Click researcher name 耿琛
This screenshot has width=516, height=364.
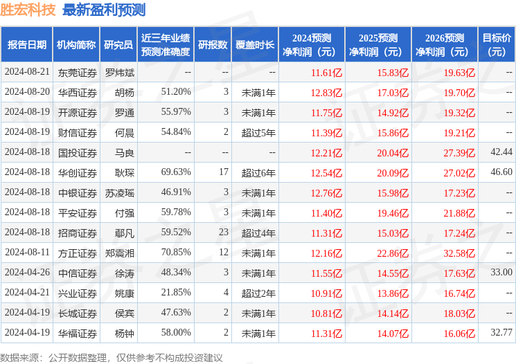(125, 173)
